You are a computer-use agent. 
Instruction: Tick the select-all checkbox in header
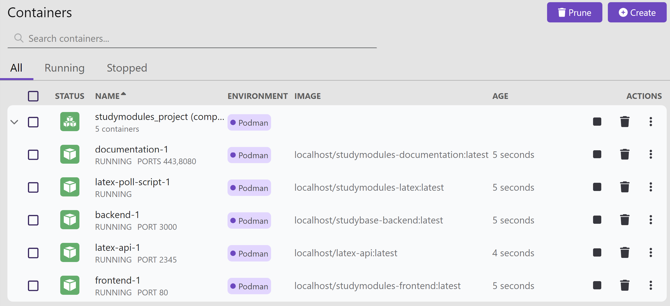[x=33, y=96]
